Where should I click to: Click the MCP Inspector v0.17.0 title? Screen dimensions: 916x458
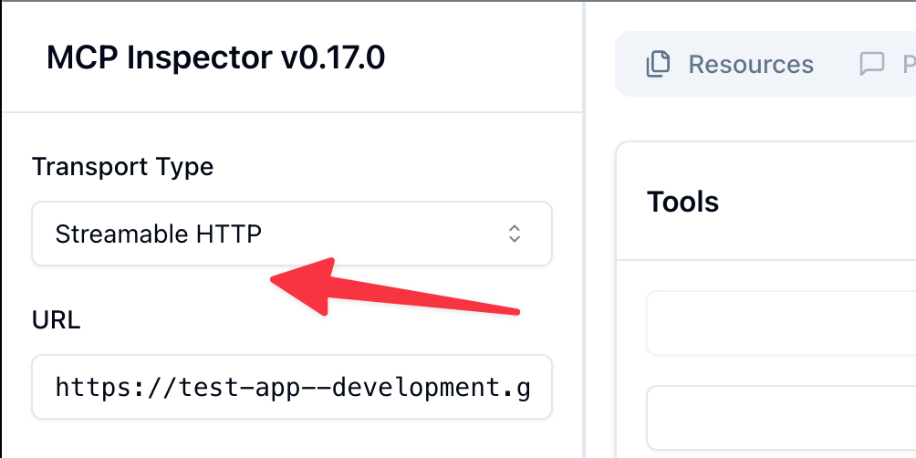[215, 57]
